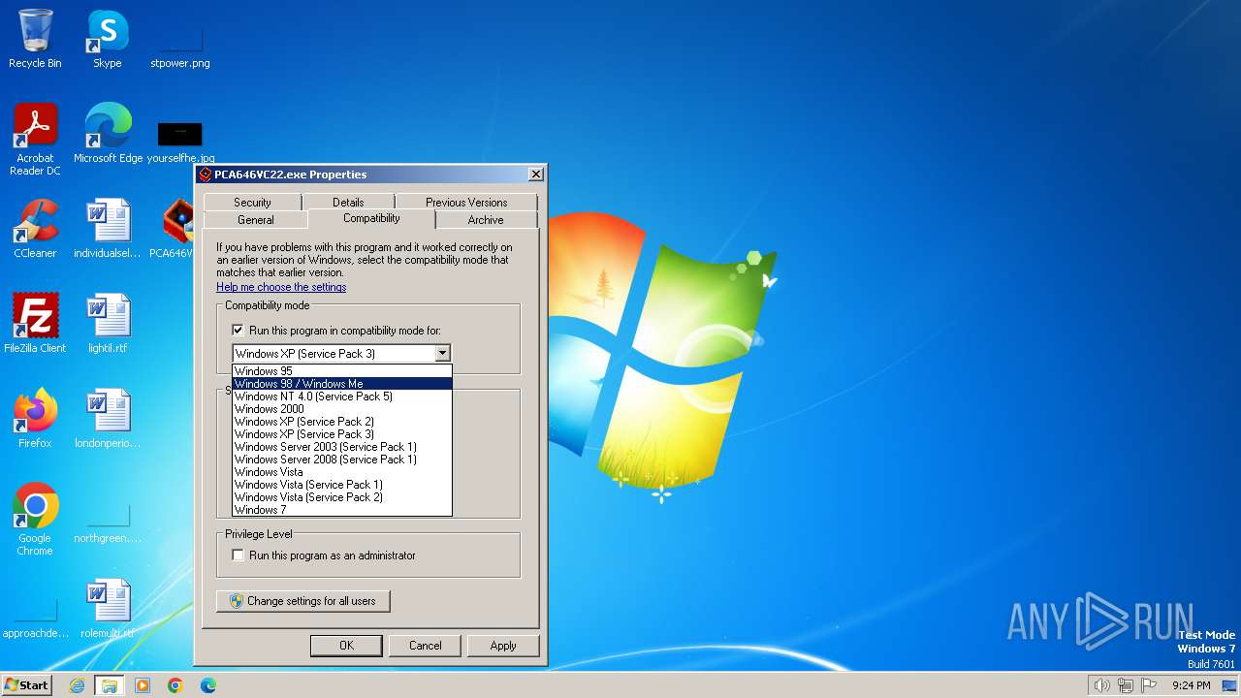The height and width of the screenshot is (698, 1241).
Task: Open the Start menu
Action: click(x=27, y=685)
